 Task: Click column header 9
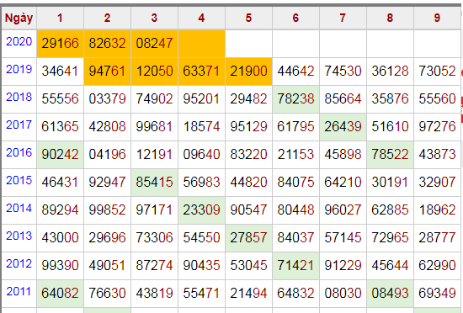[x=437, y=18]
